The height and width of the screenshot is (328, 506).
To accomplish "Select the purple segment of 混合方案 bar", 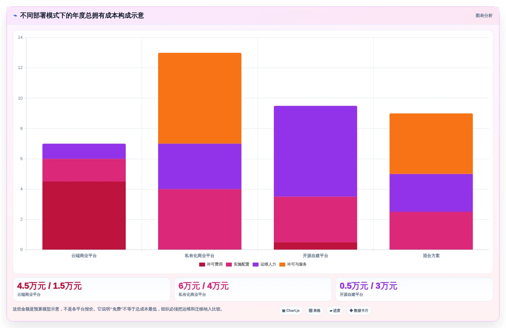I will pyautogui.click(x=431, y=193).
